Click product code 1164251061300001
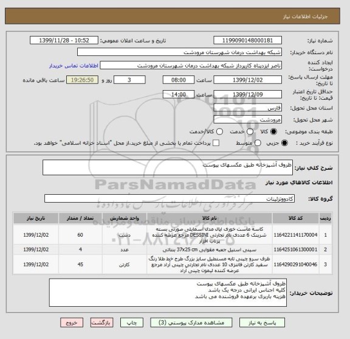The height and width of the screenshot is (339, 350). [x=295, y=250]
